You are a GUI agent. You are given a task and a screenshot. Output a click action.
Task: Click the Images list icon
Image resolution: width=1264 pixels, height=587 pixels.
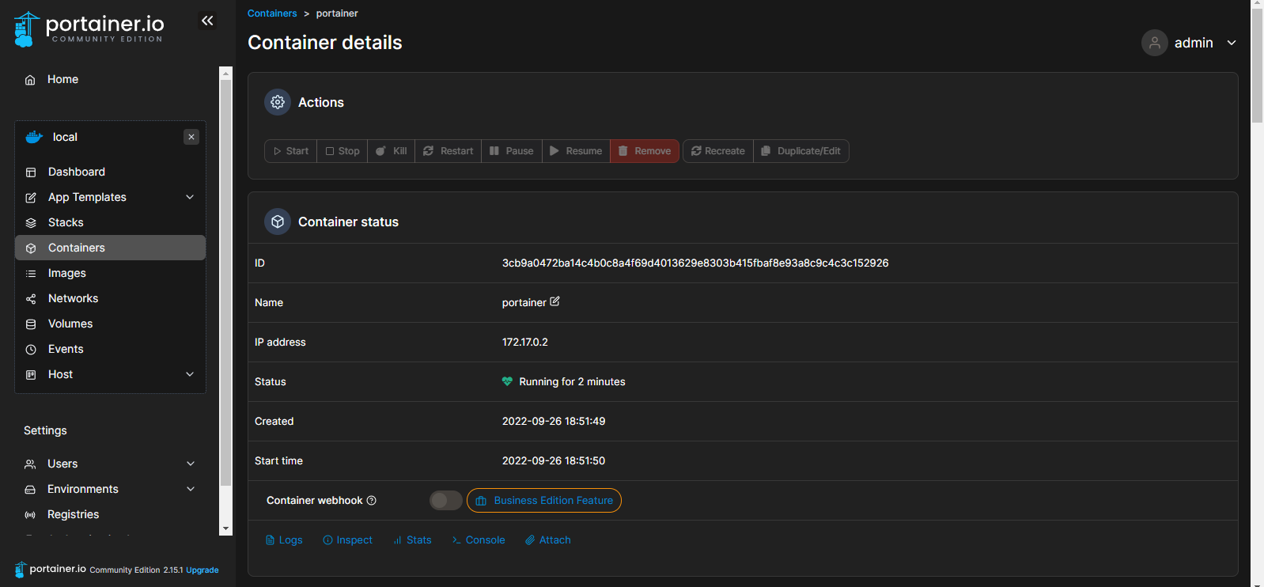tap(31, 274)
